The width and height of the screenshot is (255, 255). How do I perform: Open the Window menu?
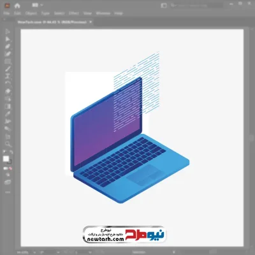tap(103, 13)
